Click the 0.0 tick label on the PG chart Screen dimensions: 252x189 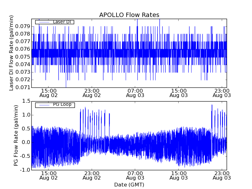26,142
